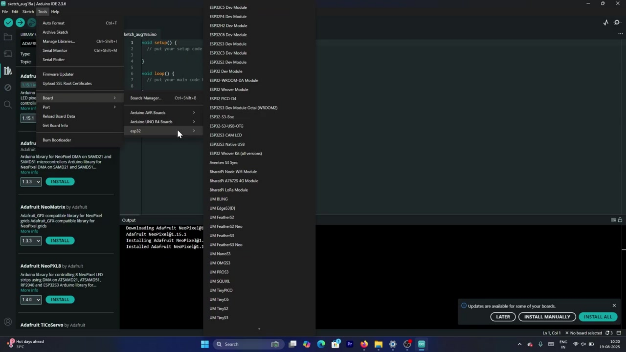626x352 pixels.
Task: Install the Adafruit NeoPXL8 library
Action: tap(60, 300)
